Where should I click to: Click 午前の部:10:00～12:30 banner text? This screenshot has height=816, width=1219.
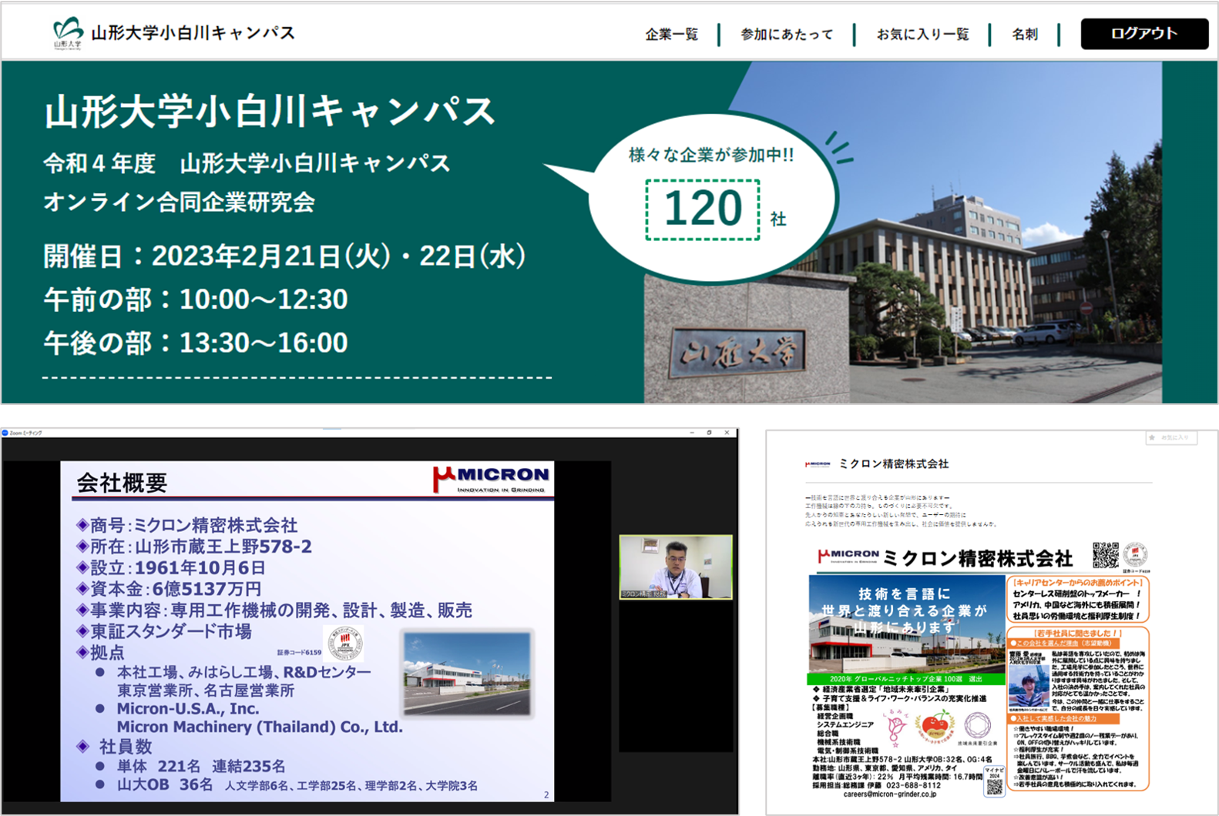[x=196, y=299]
